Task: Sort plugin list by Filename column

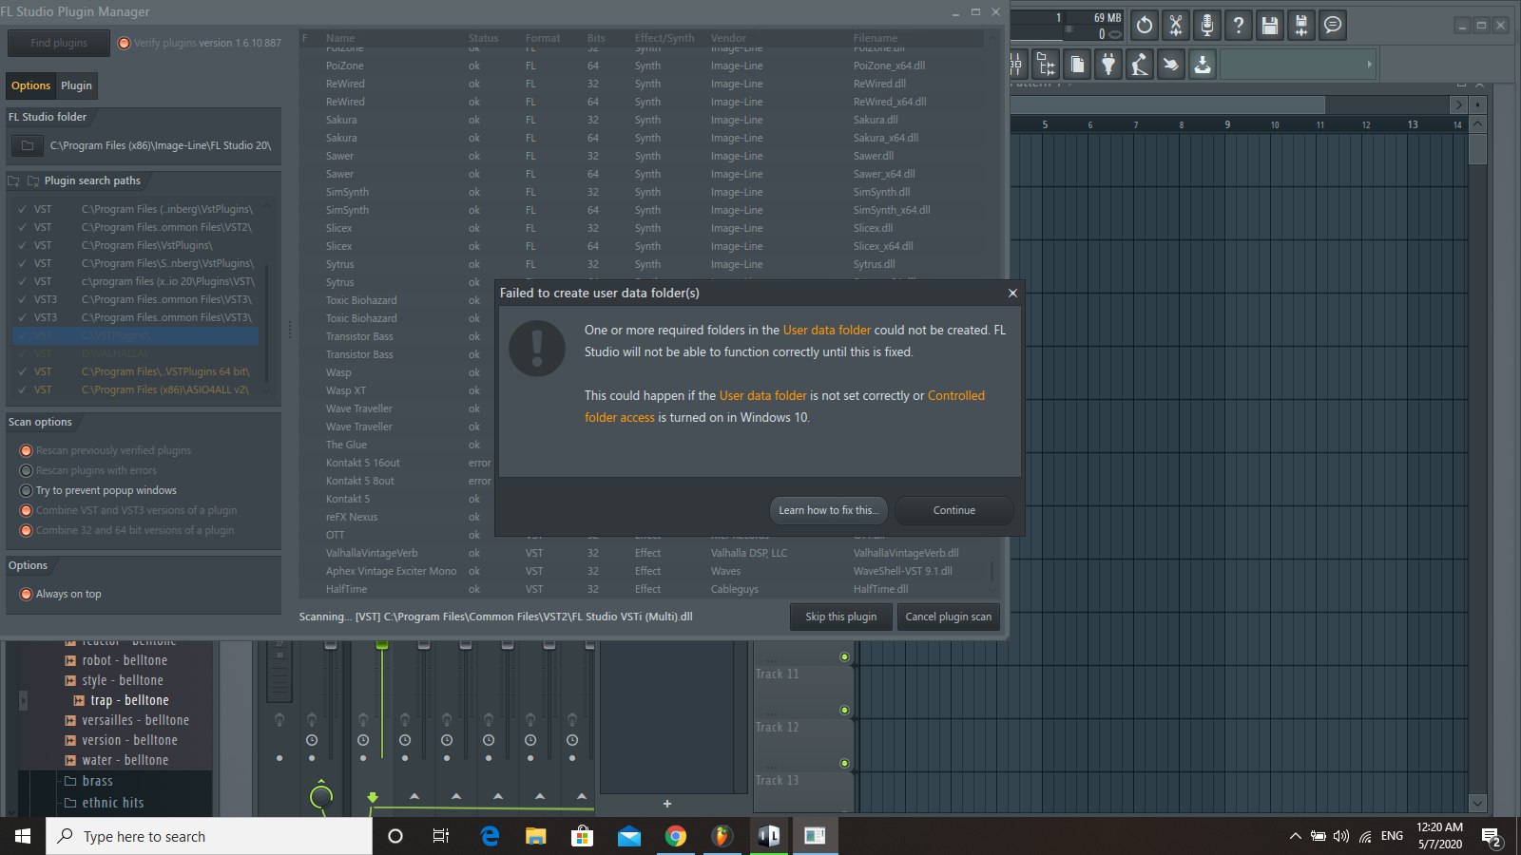Action: pyautogui.click(x=875, y=38)
